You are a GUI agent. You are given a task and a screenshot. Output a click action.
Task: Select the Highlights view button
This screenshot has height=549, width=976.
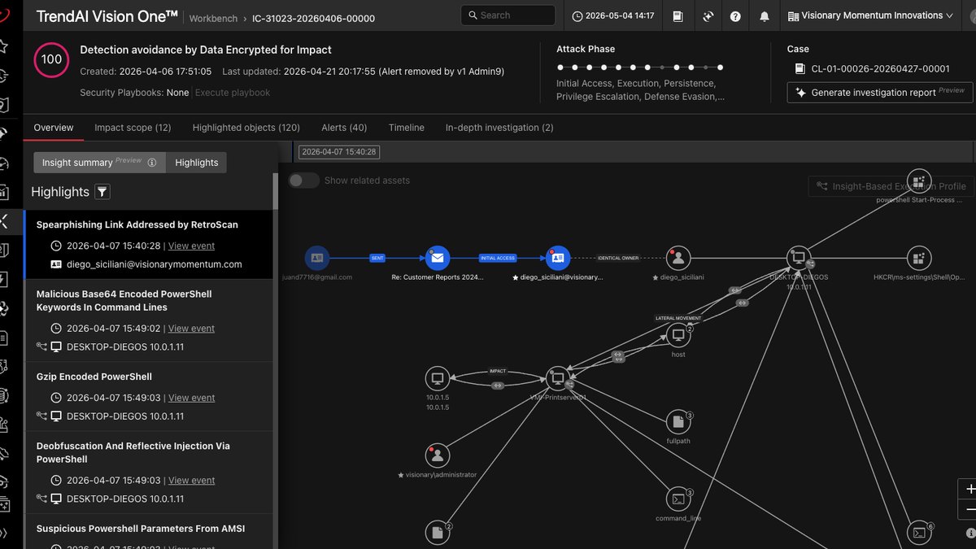(x=197, y=163)
